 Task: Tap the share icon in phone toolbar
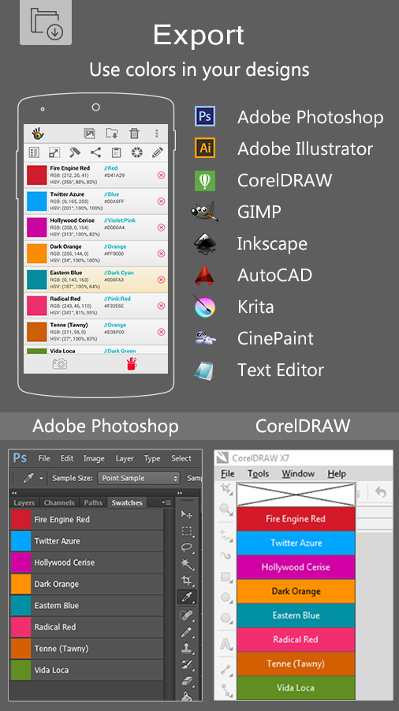pyautogui.click(x=95, y=152)
